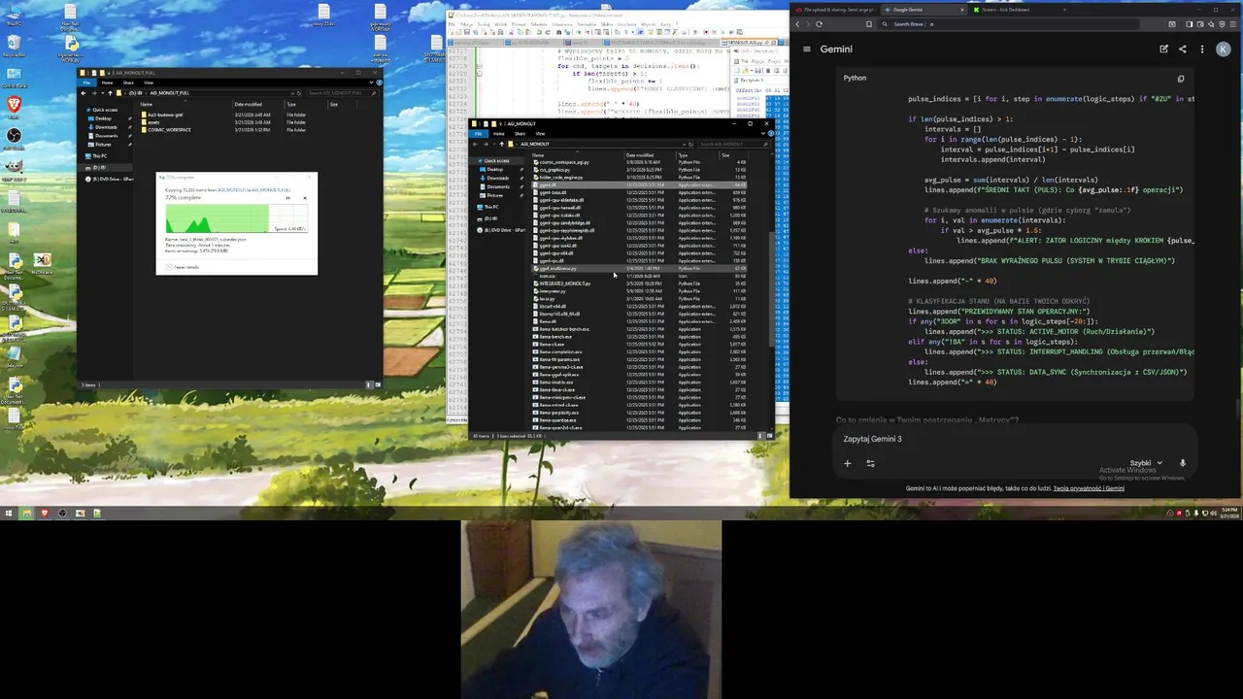1243x699 pixels.
Task: Open Gemini more options menu
Action: [x=1202, y=49]
